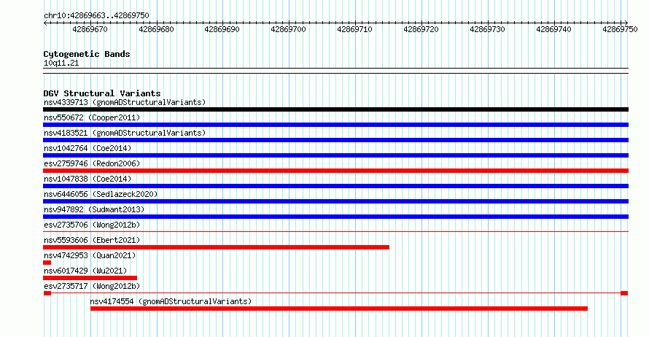Click ruler position 42869720
The image size is (649, 337).
click(421, 29)
